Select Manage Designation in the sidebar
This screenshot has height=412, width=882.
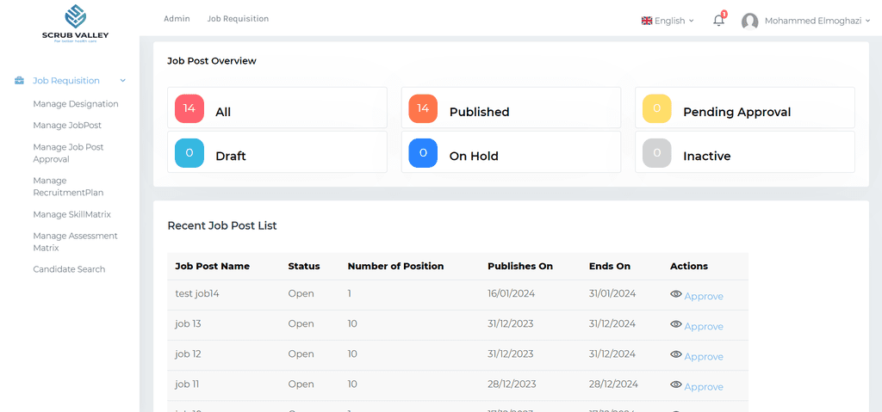point(76,104)
